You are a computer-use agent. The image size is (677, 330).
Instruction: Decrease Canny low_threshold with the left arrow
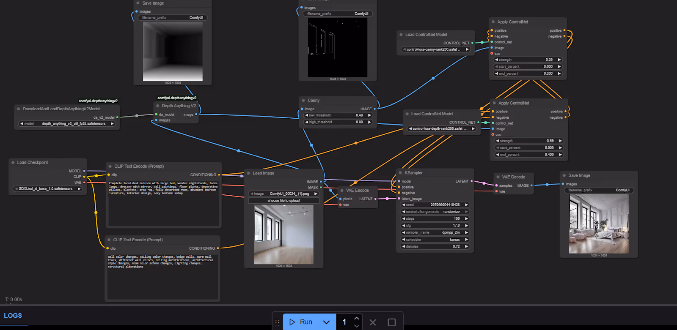coord(306,115)
